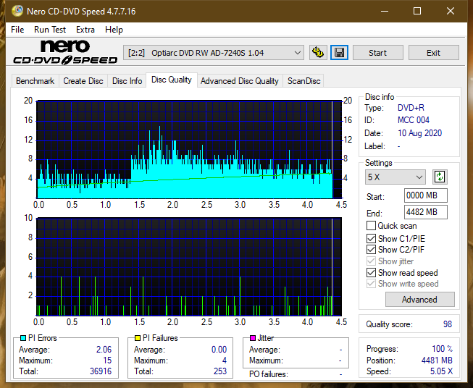Switch to the Disc Info tab
473x388 pixels.
click(127, 81)
